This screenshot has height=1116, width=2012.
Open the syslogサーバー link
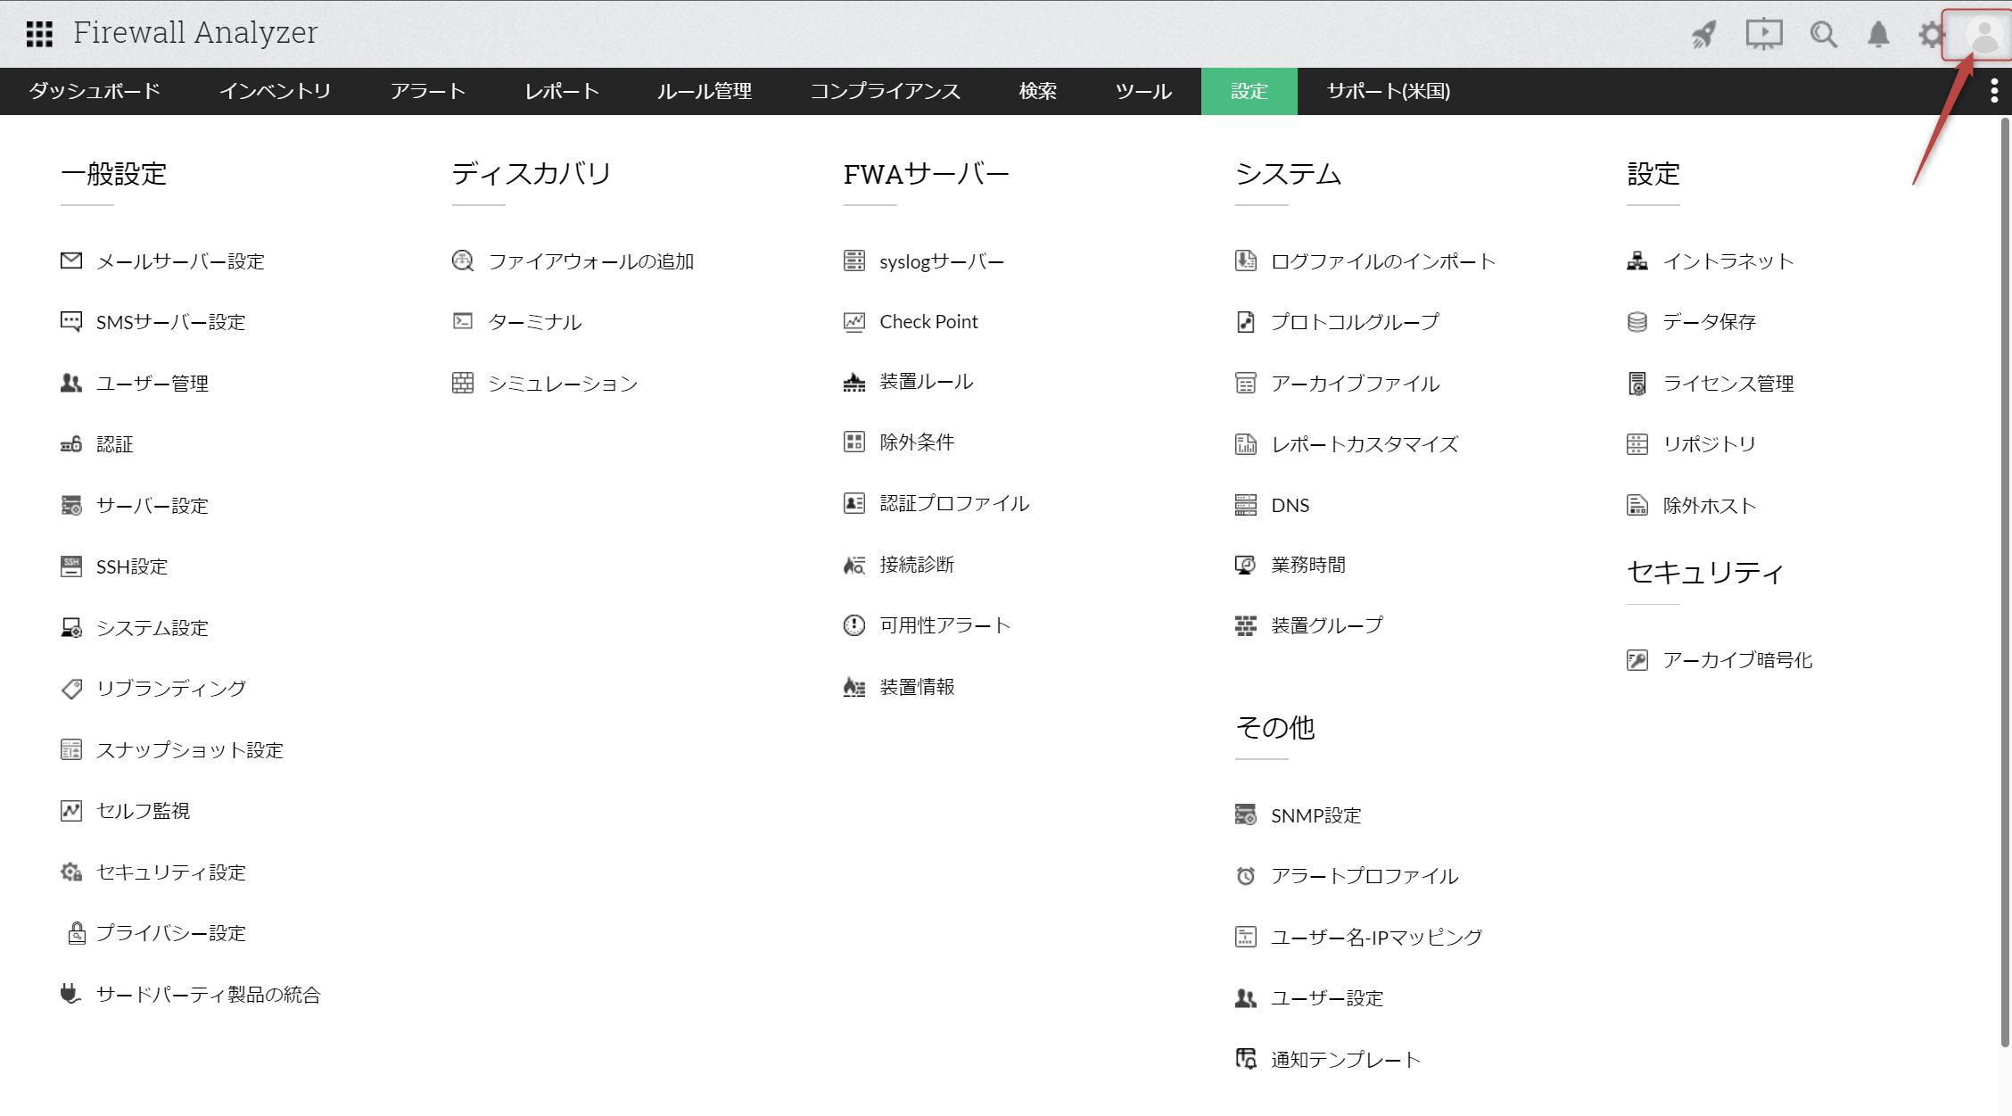(941, 261)
